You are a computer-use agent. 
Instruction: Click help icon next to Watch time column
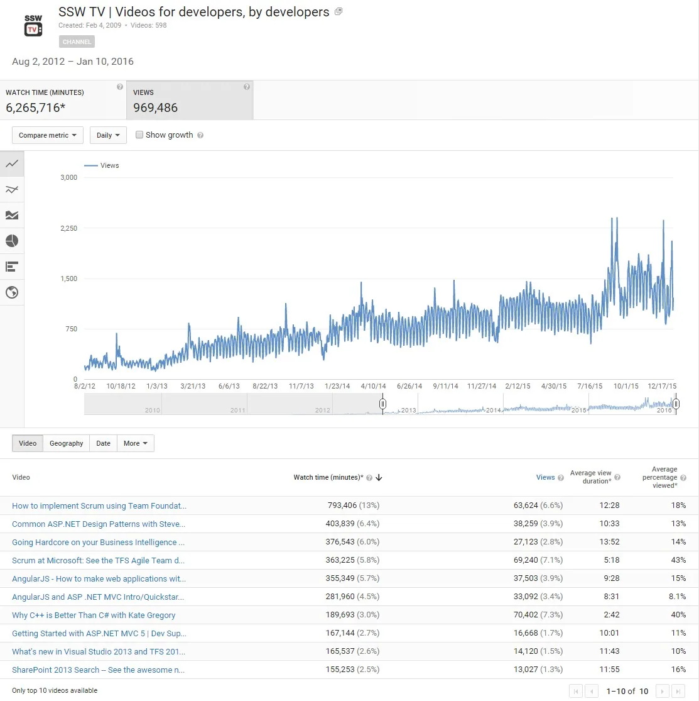pos(369,477)
